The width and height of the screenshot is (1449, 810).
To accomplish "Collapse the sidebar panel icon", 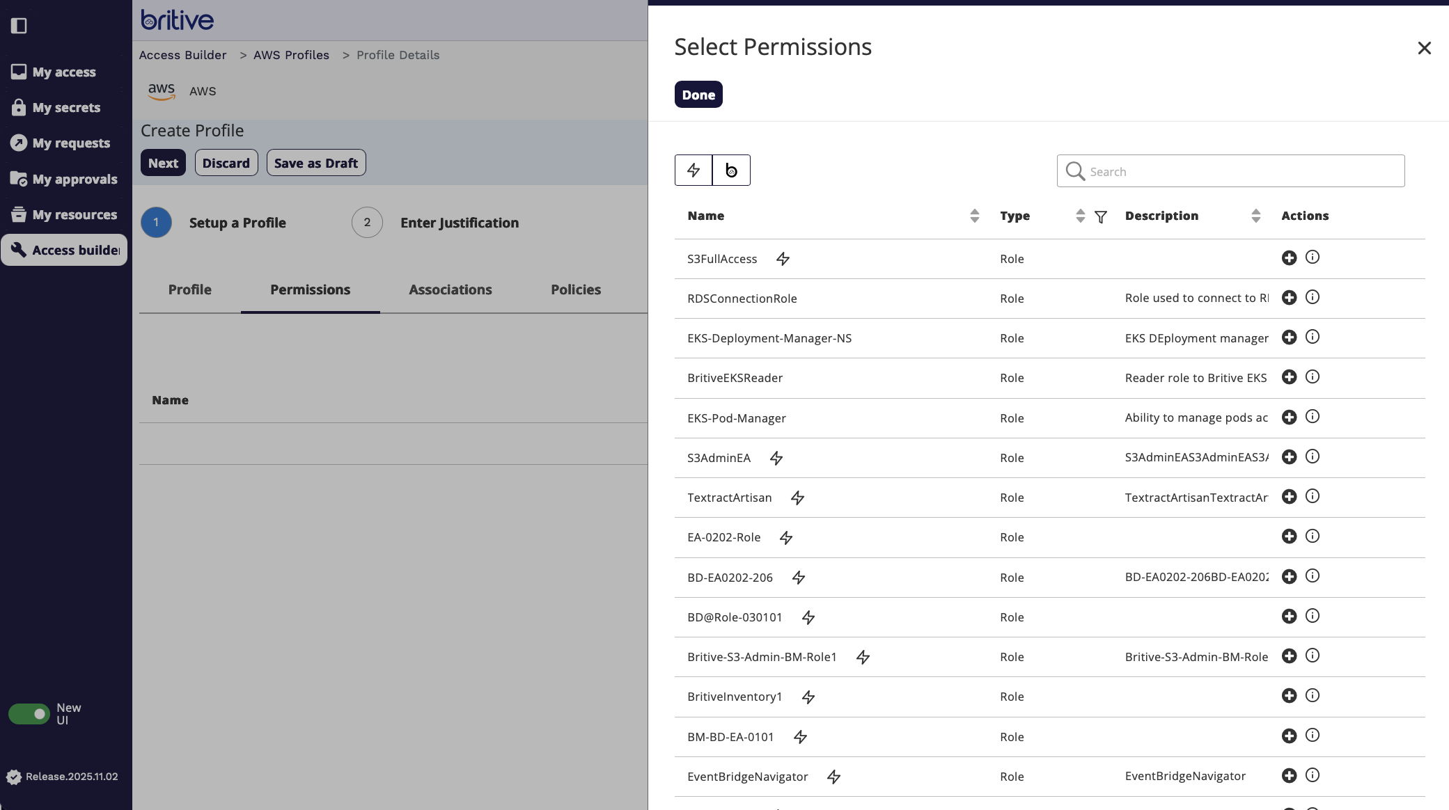I will [x=19, y=26].
